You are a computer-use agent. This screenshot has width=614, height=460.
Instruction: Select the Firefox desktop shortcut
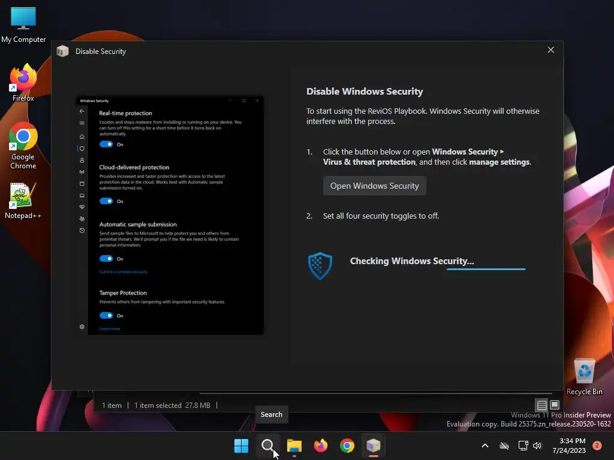[x=23, y=83]
